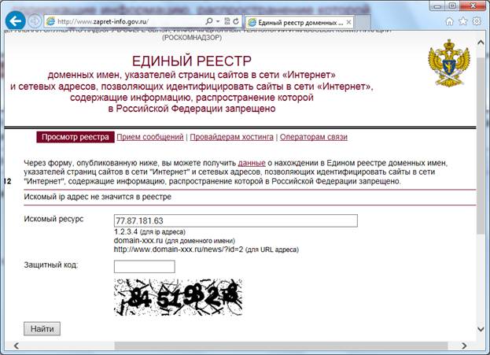Open the Провайдерам хостинга link
The image size is (490, 355).
click(231, 137)
